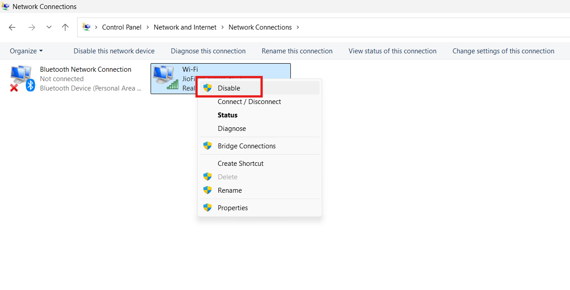The image size is (570, 290).
Task: Click the shield icon beside Bridge Connections
Action: (207, 146)
